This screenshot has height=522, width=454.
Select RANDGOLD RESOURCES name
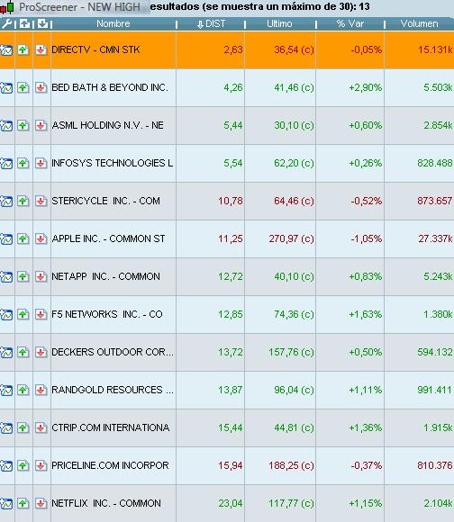113,390
